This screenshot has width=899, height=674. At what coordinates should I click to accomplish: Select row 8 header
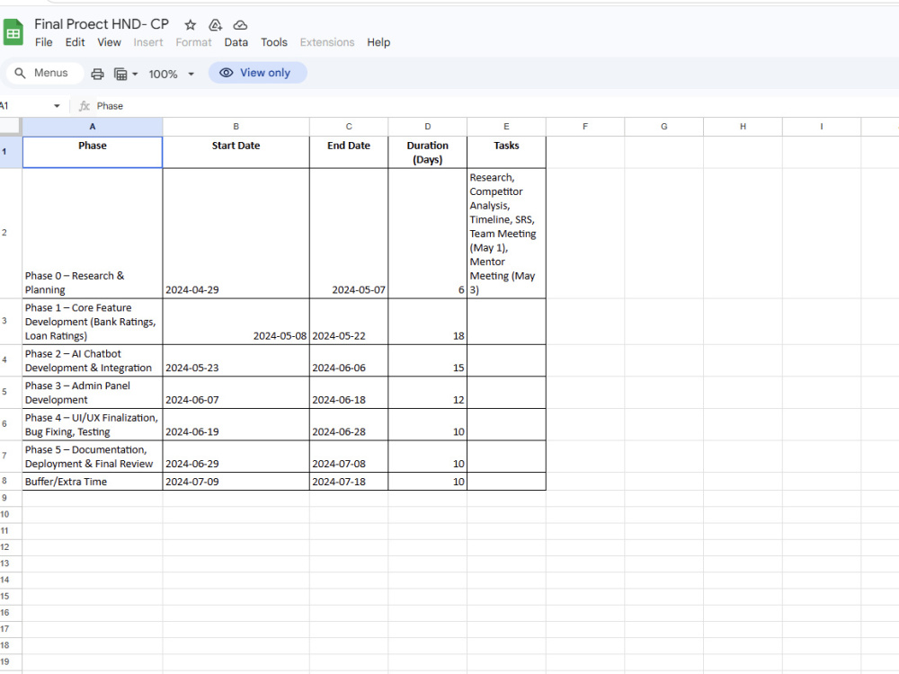click(11, 482)
